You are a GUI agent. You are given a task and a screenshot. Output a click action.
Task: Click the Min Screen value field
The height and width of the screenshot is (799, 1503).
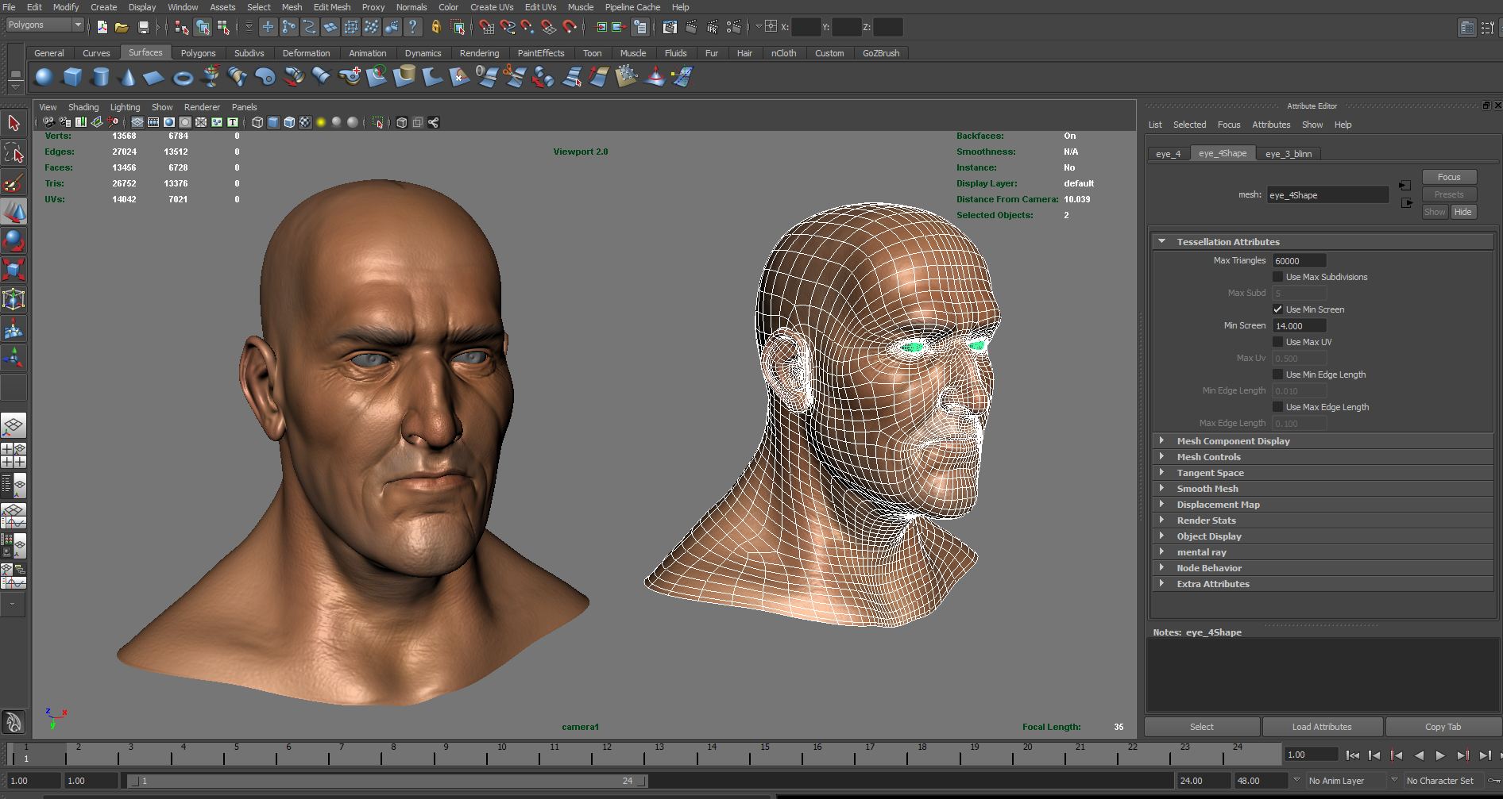[x=1300, y=325]
